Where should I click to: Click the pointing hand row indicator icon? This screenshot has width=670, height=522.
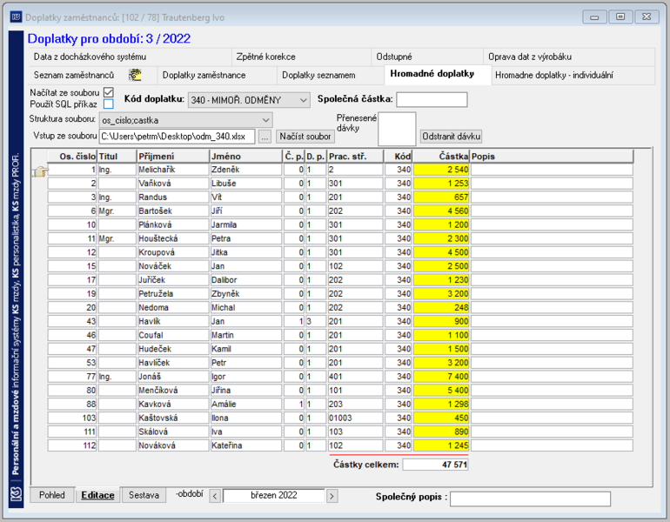coord(40,171)
